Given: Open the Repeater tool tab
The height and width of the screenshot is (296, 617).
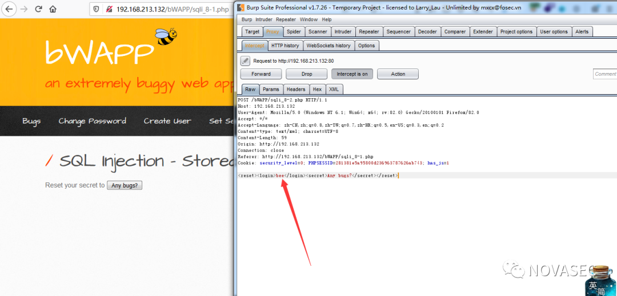Looking at the screenshot, I should [369, 32].
